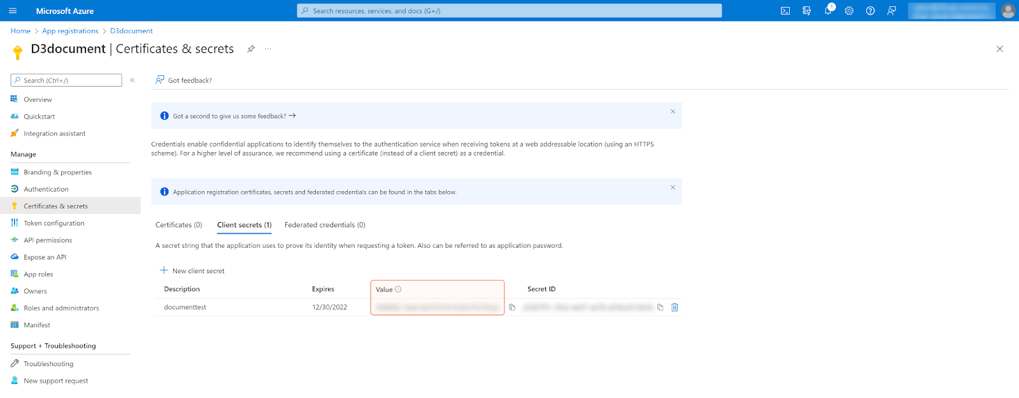Screen dimensions: 1019x398
Task: Open API permissions in sidebar
Action: [x=48, y=240]
